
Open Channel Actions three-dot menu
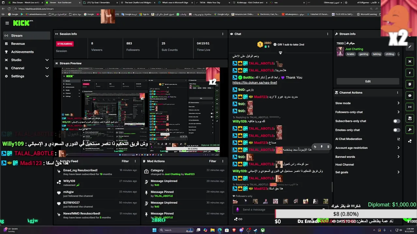click(x=397, y=93)
